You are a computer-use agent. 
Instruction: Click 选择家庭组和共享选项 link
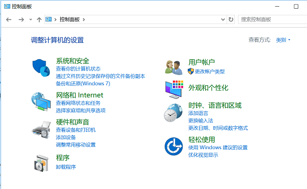(81, 110)
